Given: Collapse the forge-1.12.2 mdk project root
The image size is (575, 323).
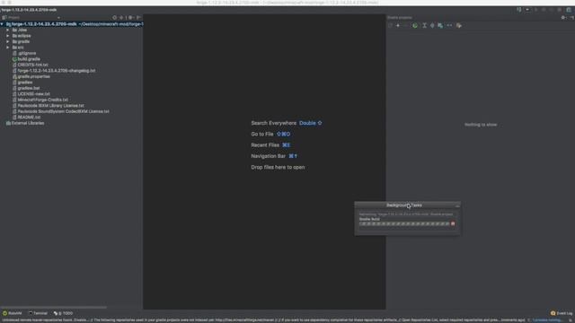Looking at the screenshot, I should pos(2,24).
